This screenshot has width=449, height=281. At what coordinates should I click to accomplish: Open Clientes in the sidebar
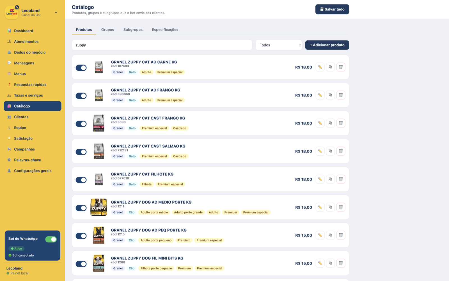(x=33, y=117)
